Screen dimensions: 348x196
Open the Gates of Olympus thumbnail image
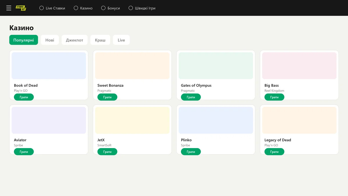(216, 66)
